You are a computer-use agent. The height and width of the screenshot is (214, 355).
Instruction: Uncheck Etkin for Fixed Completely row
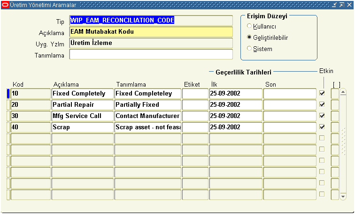pyautogui.click(x=322, y=93)
